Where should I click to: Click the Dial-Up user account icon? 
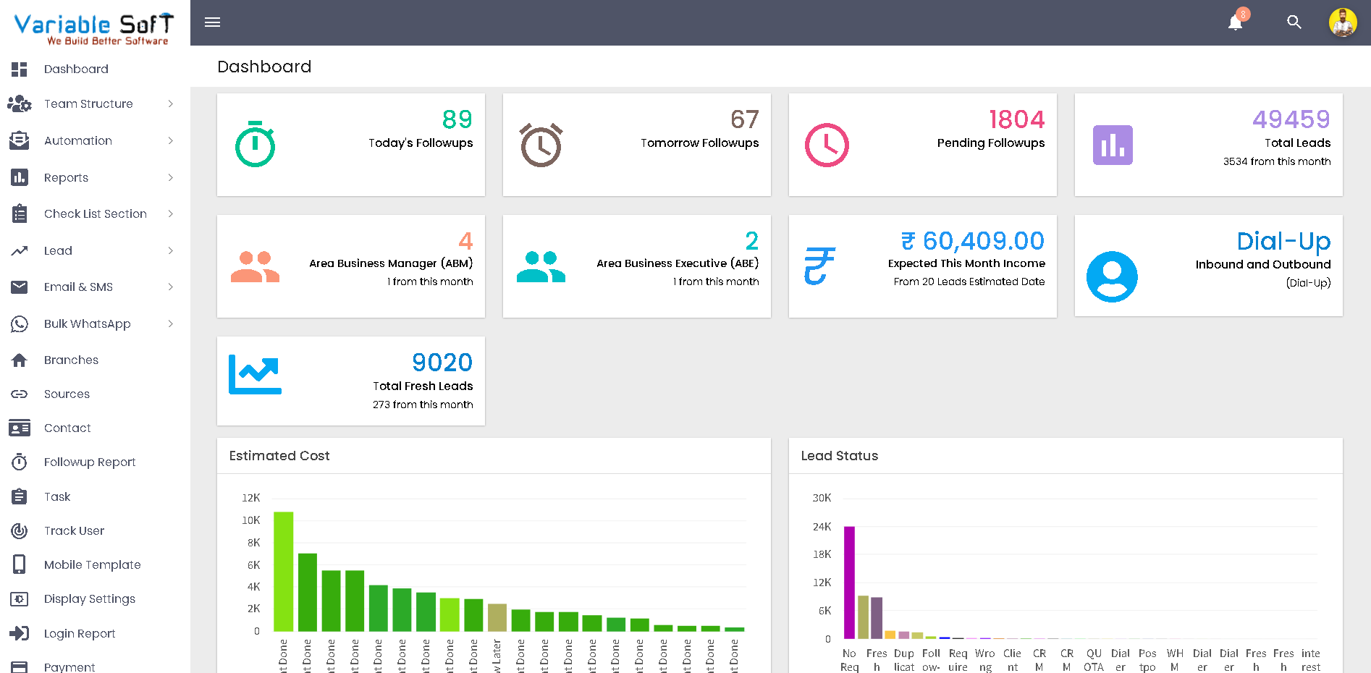click(1112, 276)
